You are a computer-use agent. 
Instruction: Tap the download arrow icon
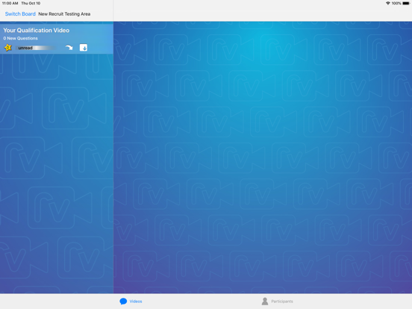pos(84,48)
